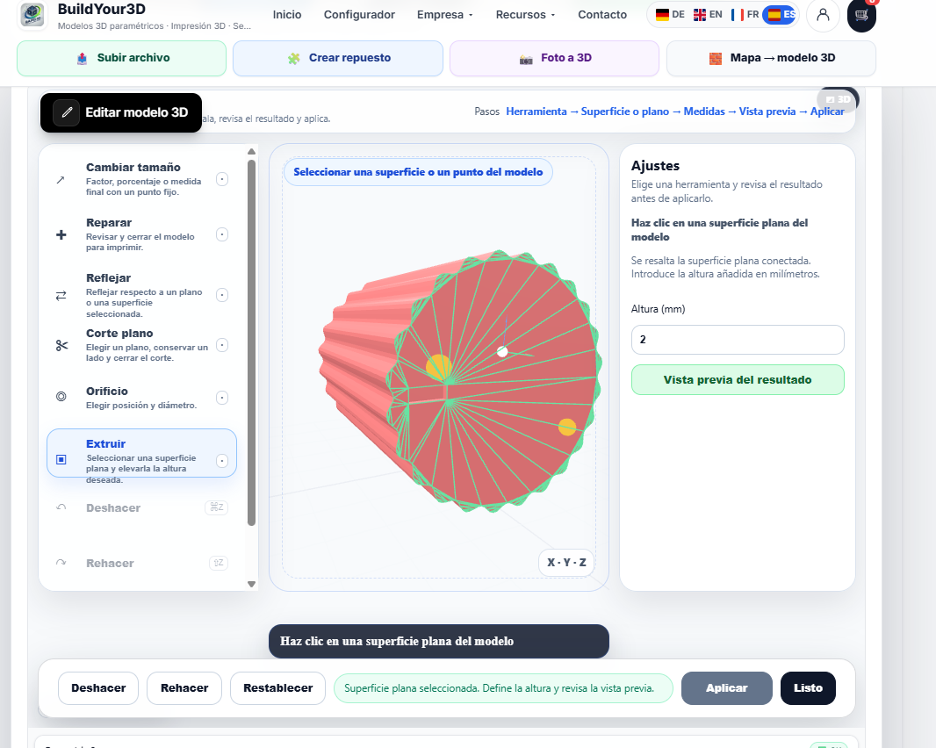Image resolution: width=936 pixels, height=748 pixels.
Task: Switch language to English with EN flag
Action: pyautogui.click(x=708, y=14)
